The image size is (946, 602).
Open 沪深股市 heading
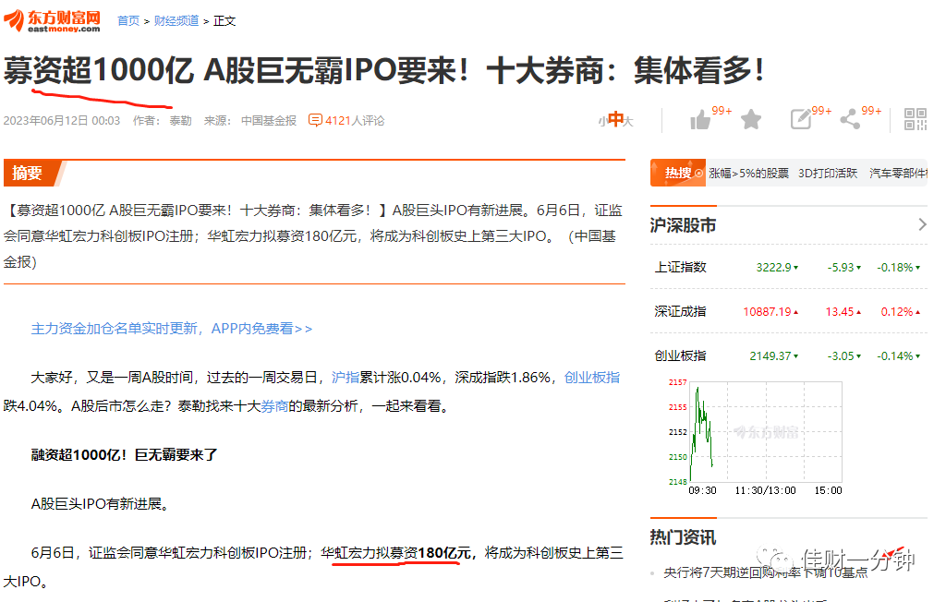click(683, 225)
